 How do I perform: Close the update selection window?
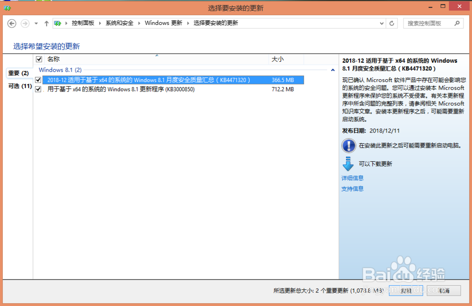click(459, 6)
